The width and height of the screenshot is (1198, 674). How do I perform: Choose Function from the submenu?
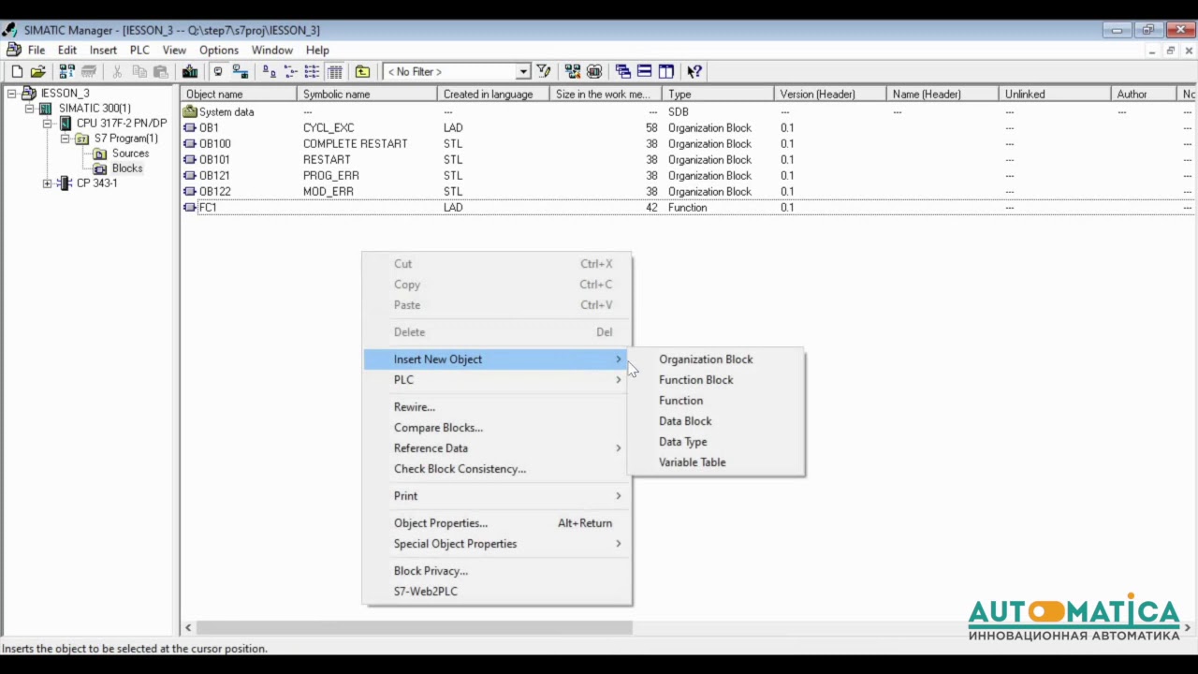[x=716, y=401]
